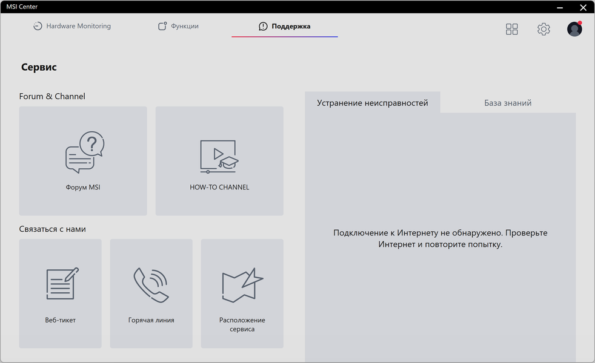
Task: Click the Веб-тикет label
Action: [x=61, y=320]
